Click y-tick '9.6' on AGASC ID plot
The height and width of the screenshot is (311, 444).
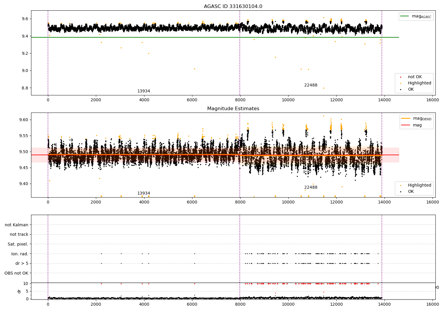[x=25, y=19]
